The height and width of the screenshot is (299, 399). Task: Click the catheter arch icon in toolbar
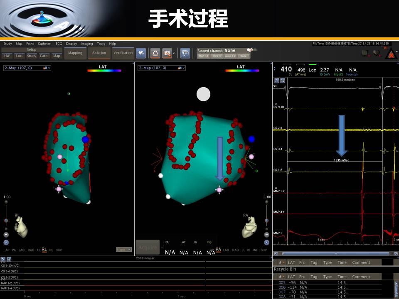pos(155,53)
